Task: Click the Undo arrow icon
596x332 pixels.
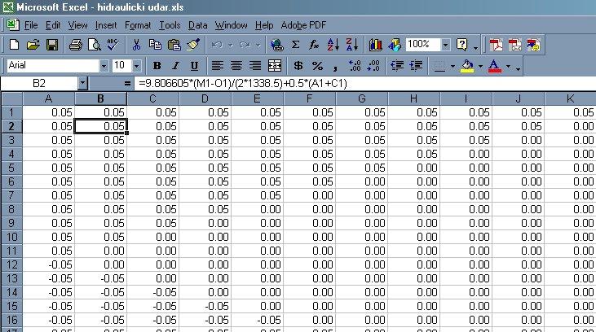Action: 217,45
